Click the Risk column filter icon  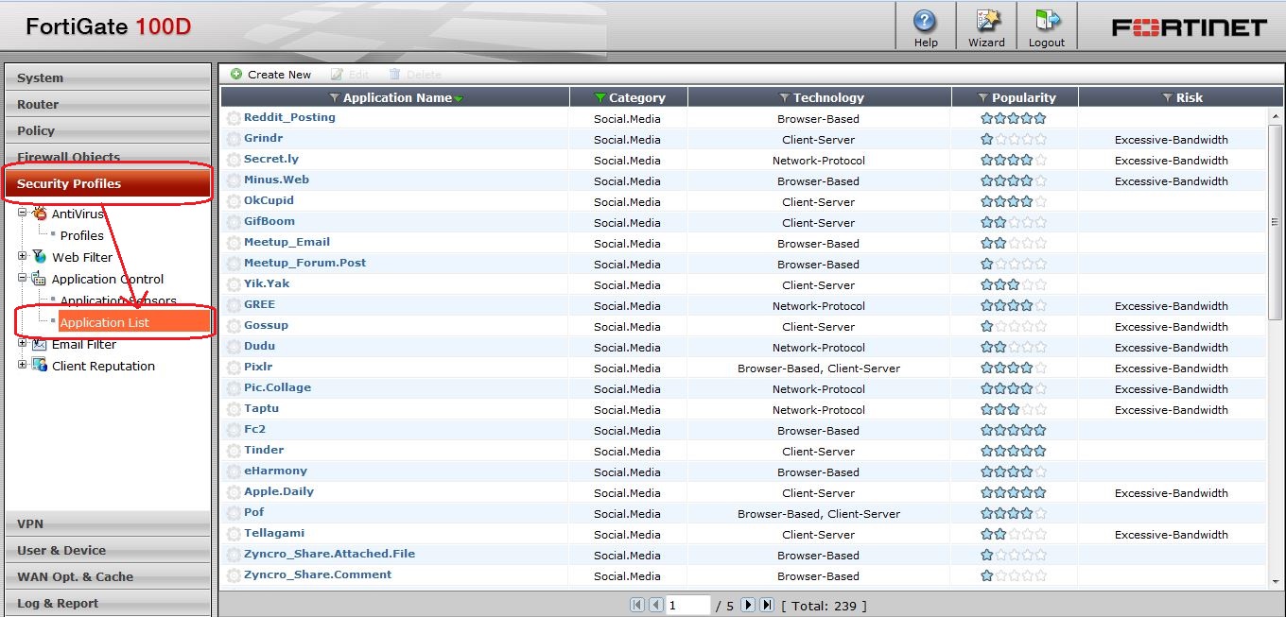pyautogui.click(x=1168, y=97)
